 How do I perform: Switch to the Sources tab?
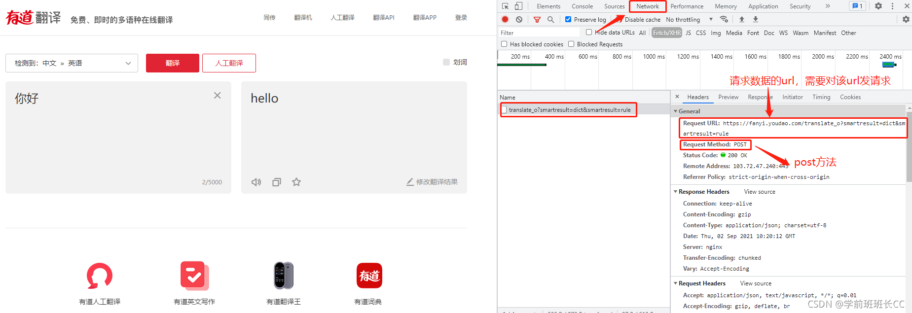[614, 6]
